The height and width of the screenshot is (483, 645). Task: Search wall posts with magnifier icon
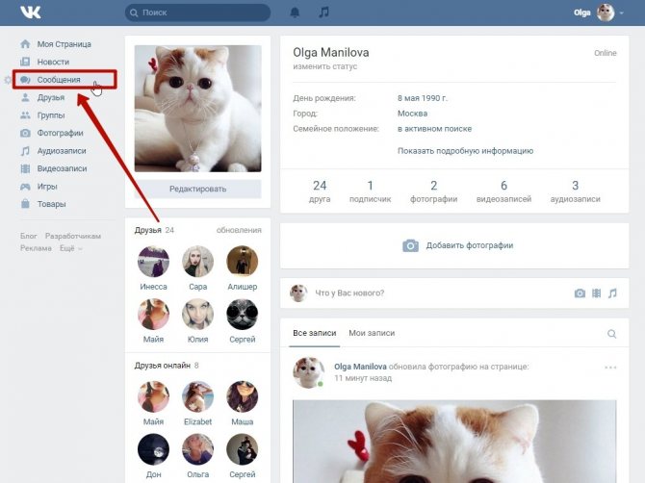coord(611,334)
